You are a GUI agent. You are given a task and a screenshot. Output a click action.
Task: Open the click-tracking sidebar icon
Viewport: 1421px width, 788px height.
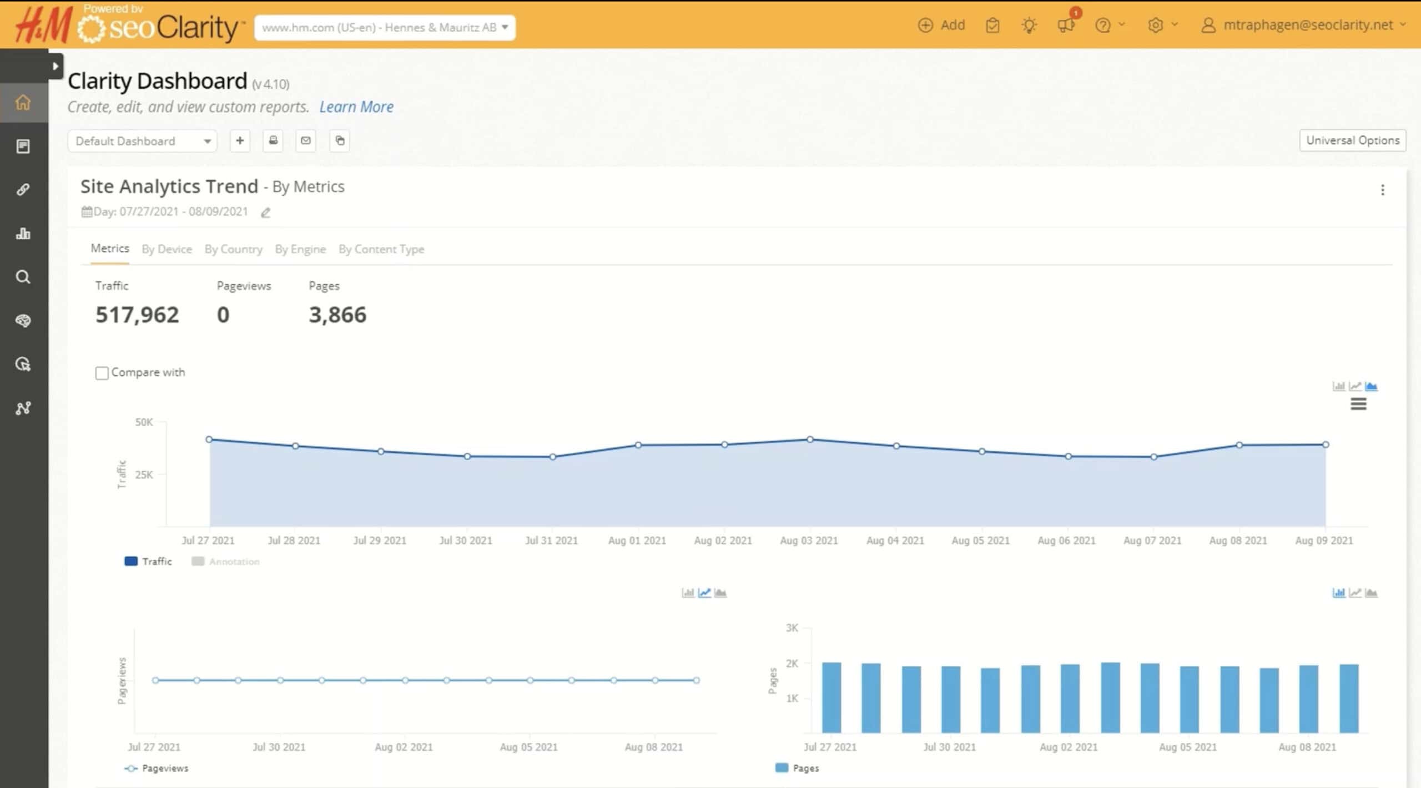click(x=23, y=364)
